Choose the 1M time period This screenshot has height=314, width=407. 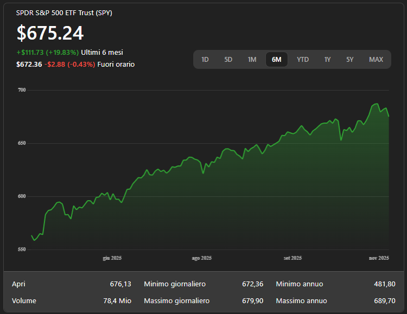[252, 60]
